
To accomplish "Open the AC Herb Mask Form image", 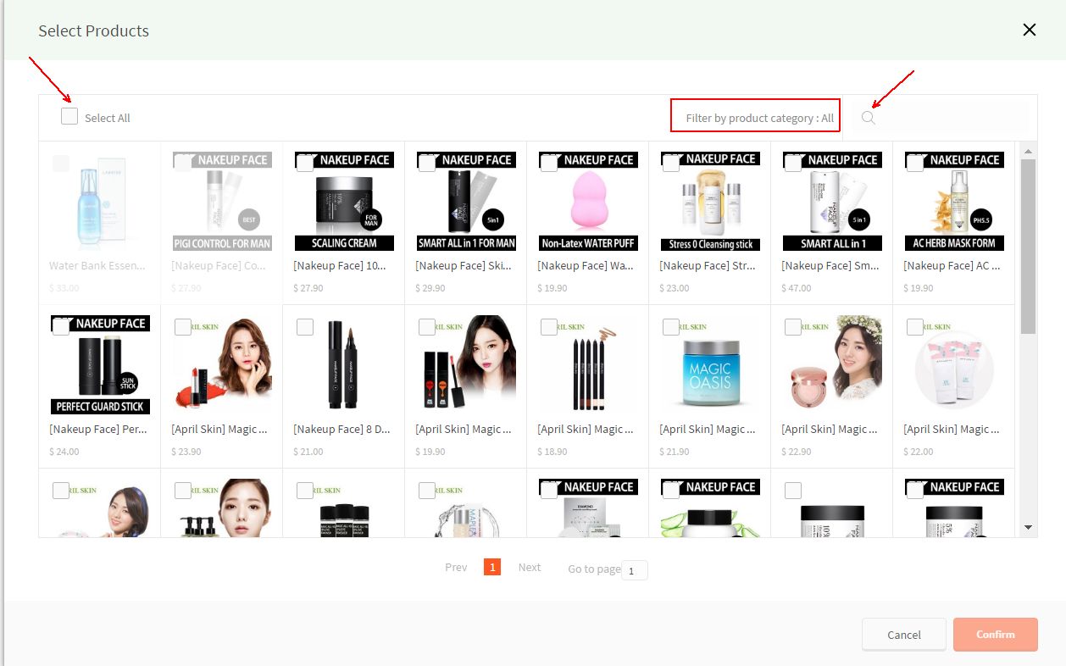I will click(x=954, y=202).
